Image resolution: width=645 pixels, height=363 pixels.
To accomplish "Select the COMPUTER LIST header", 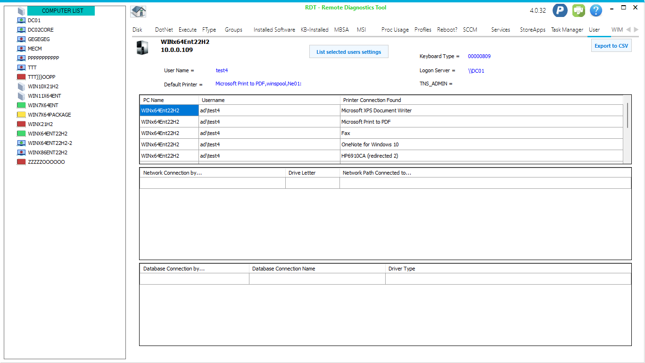I will (x=61, y=11).
